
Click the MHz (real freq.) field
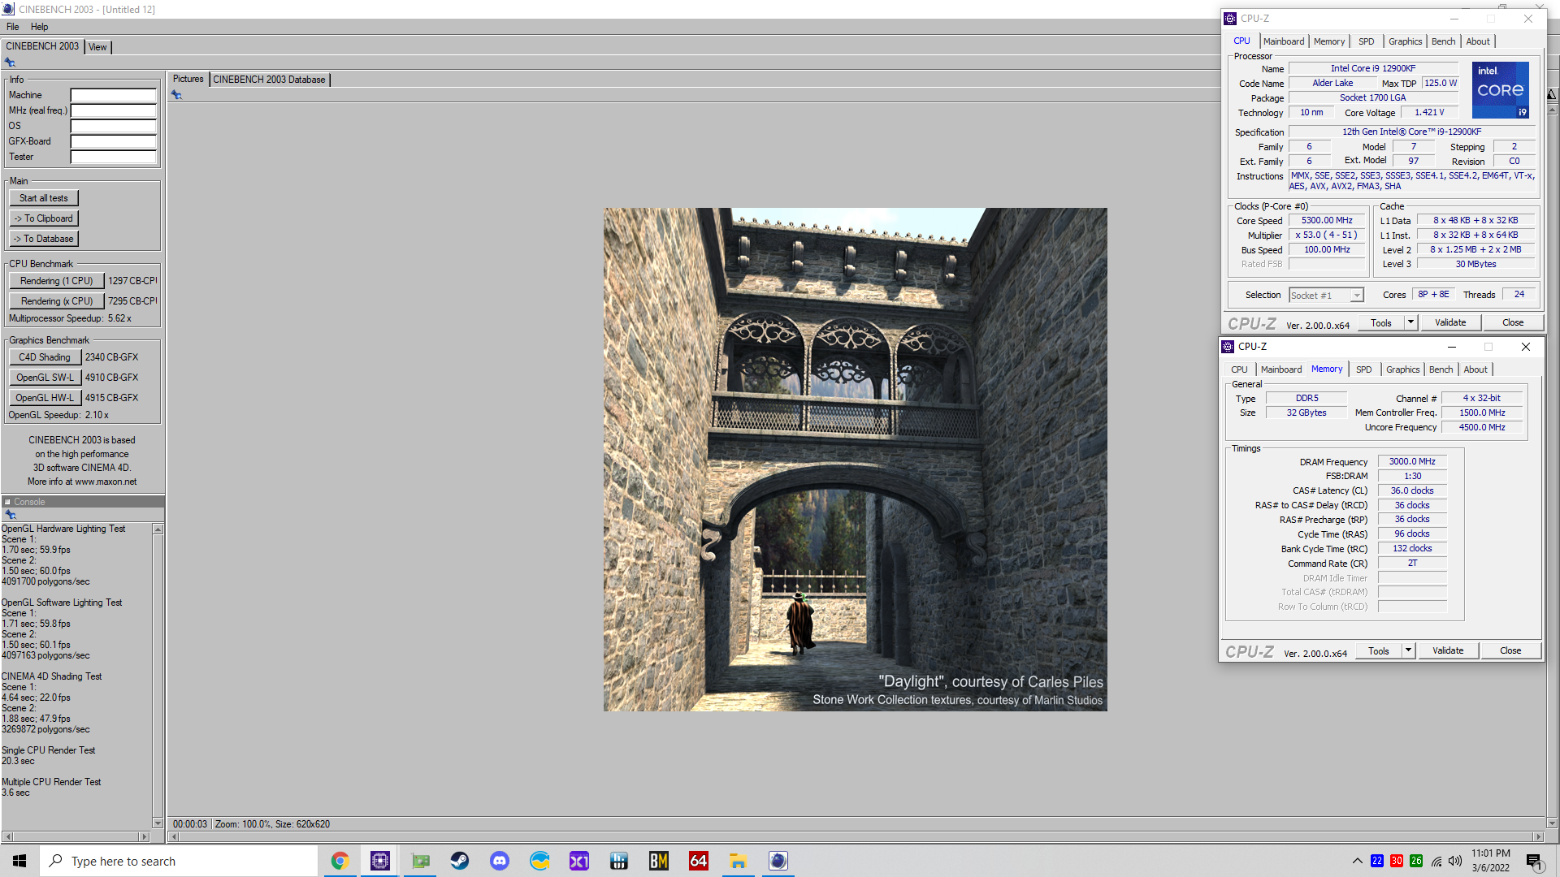pos(113,110)
